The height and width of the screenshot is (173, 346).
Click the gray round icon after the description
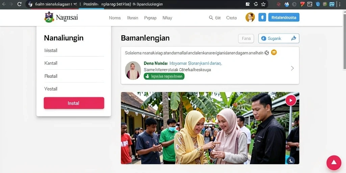point(267,52)
